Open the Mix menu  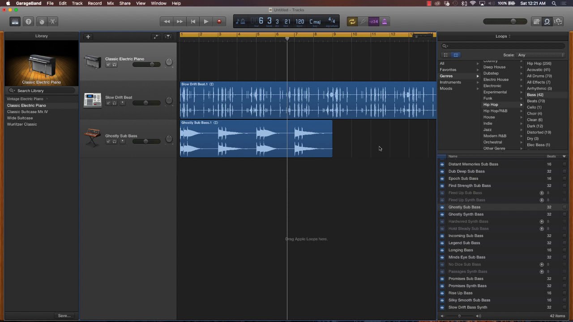(x=110, y=3)
